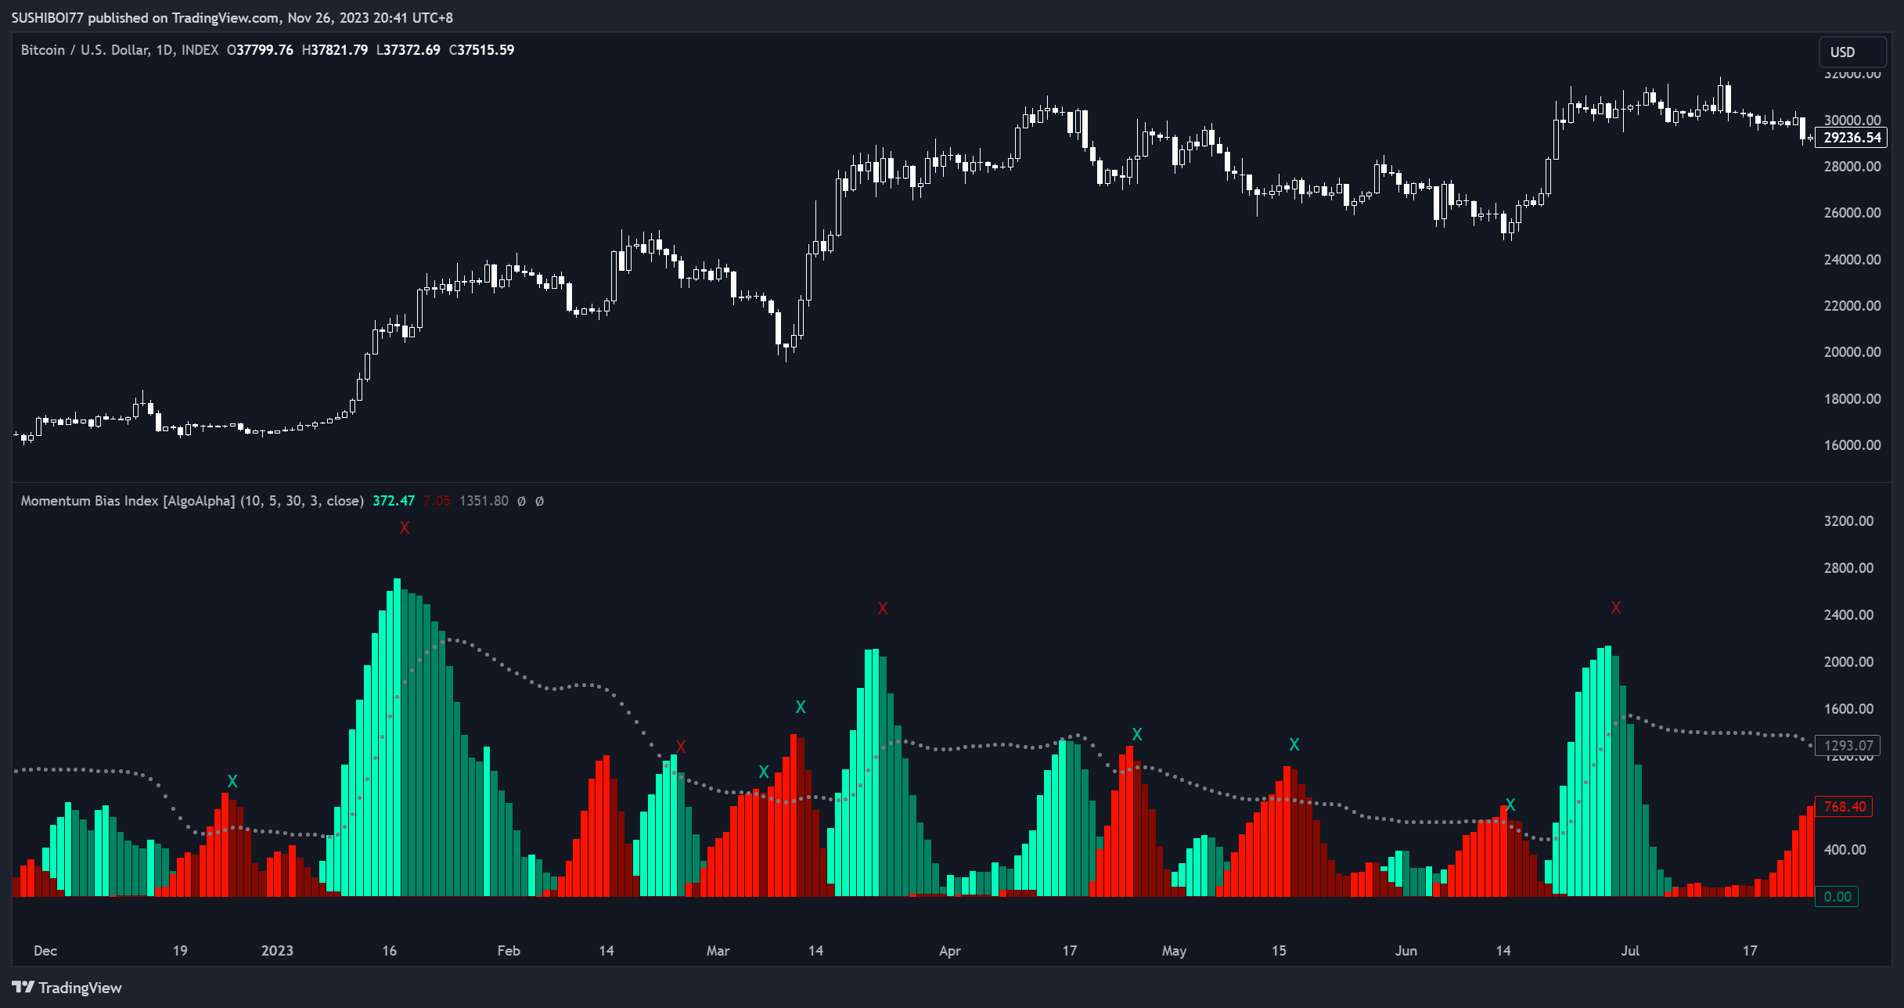The width and height of the screenshot is (1904, 1008).
Task: Click the red X marker above January peak
Action: click(405, 528)
